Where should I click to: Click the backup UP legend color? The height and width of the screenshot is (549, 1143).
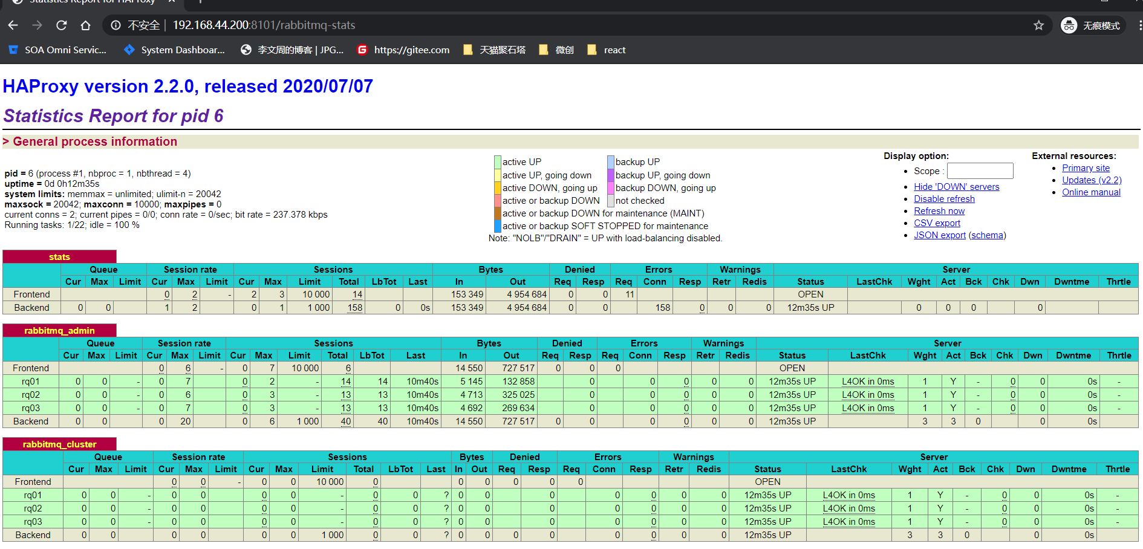(x=610, y=162)
